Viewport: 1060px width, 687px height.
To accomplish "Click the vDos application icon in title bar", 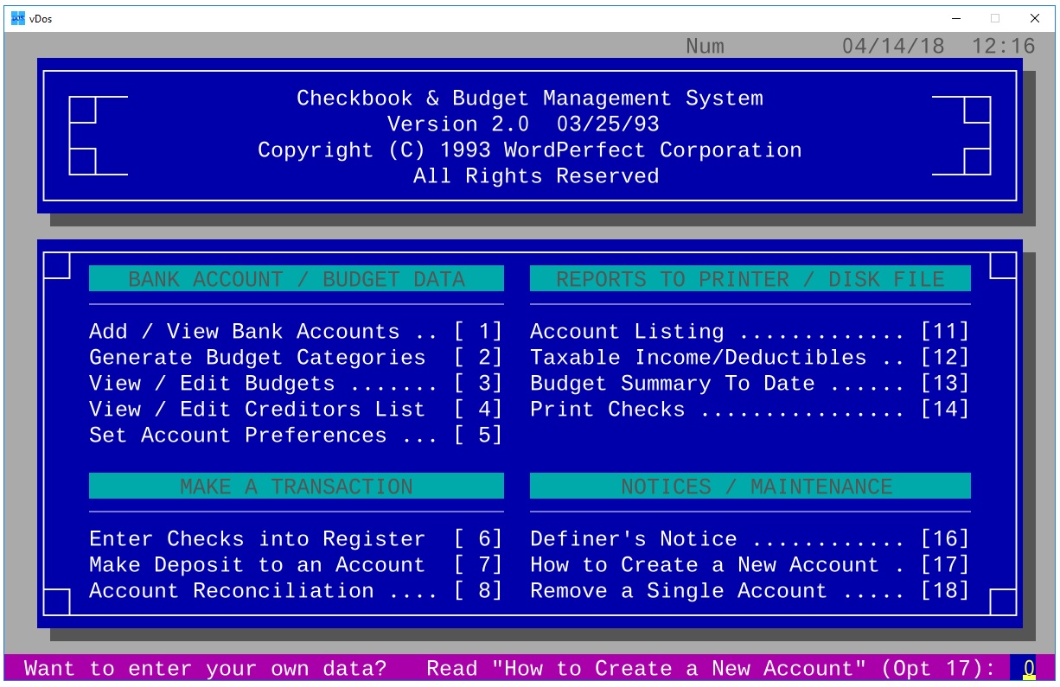I will 17,18.
